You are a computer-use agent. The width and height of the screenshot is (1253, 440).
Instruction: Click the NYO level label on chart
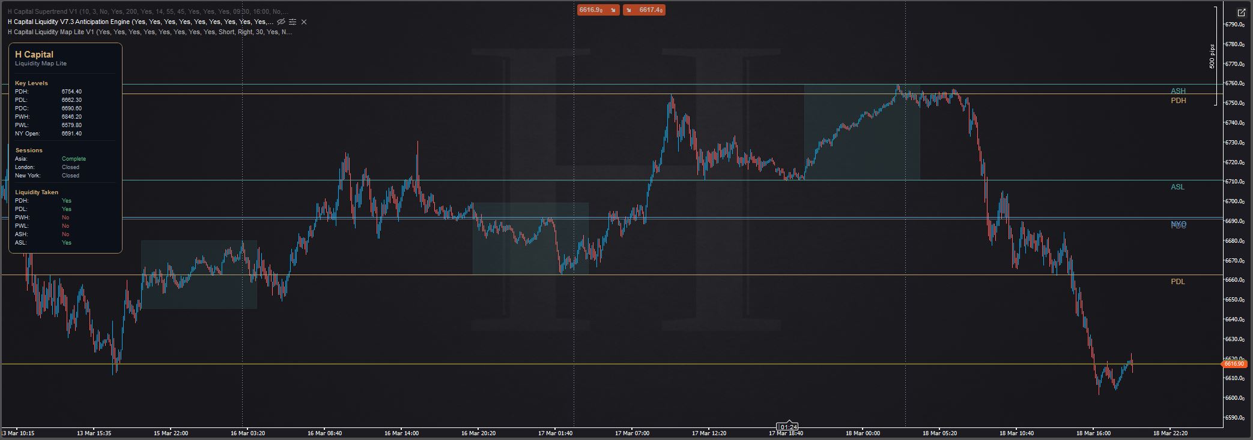click(1178, 224)
